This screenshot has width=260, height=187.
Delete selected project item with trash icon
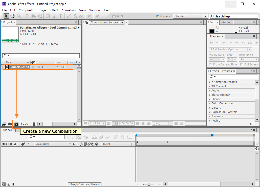34,124
